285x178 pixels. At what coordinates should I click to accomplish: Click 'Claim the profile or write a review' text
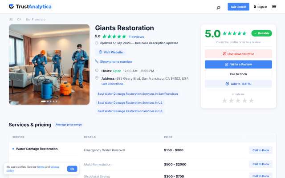[238, 42]
